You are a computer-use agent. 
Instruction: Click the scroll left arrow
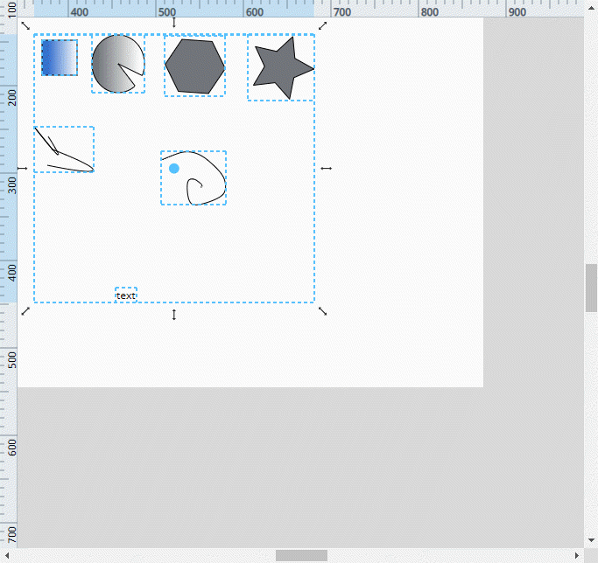(x=6, y=555)
